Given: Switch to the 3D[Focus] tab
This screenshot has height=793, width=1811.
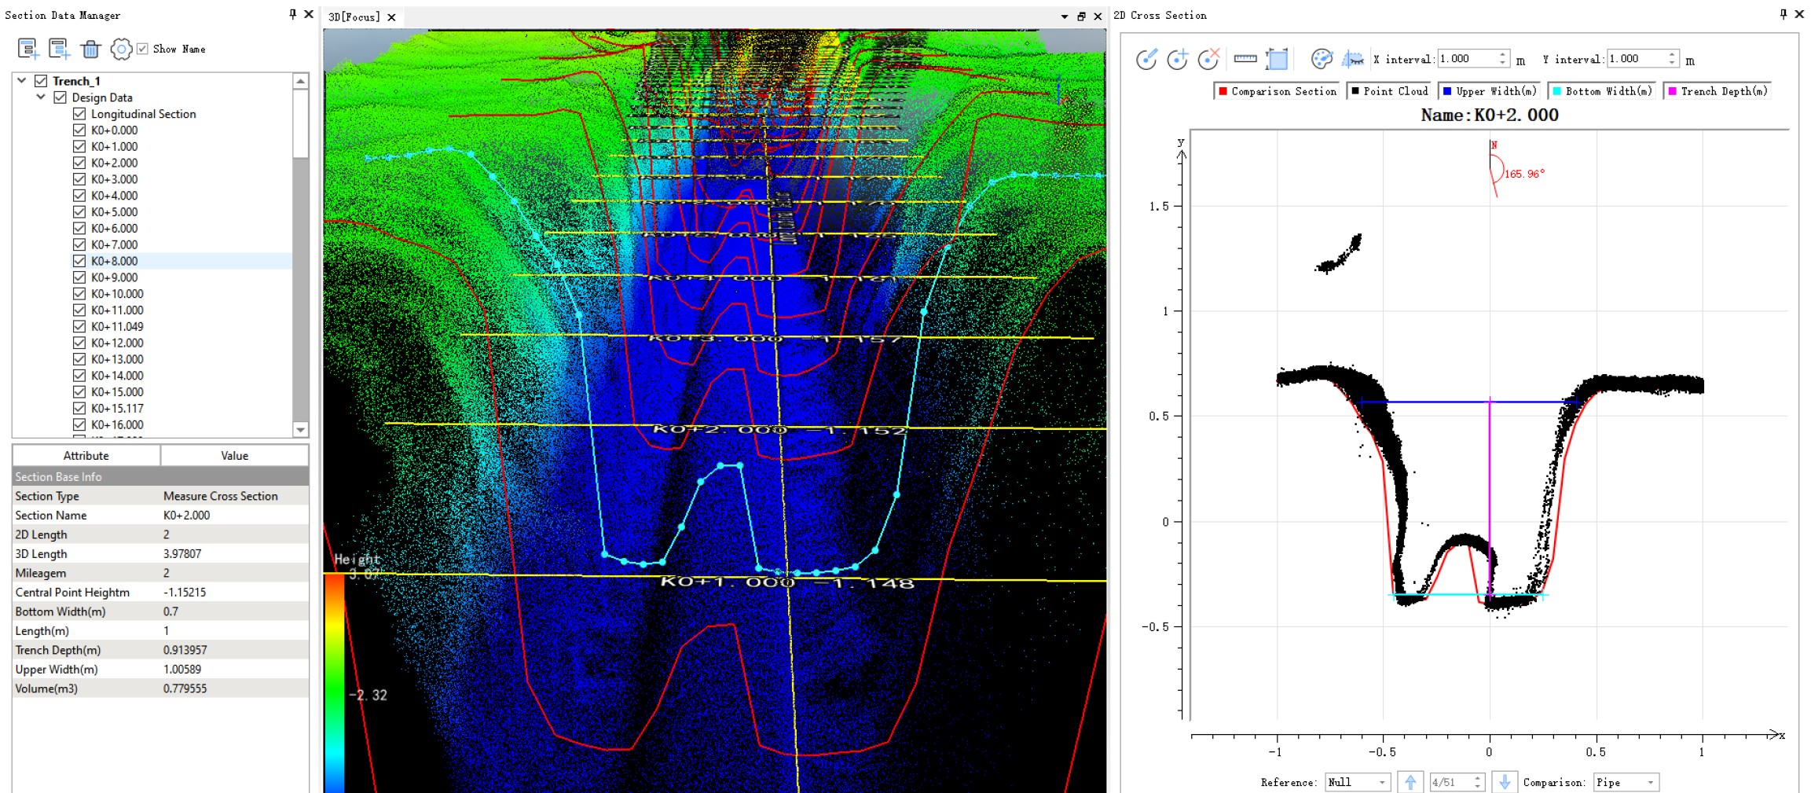Looking at the screenshot, I should 354,17.
